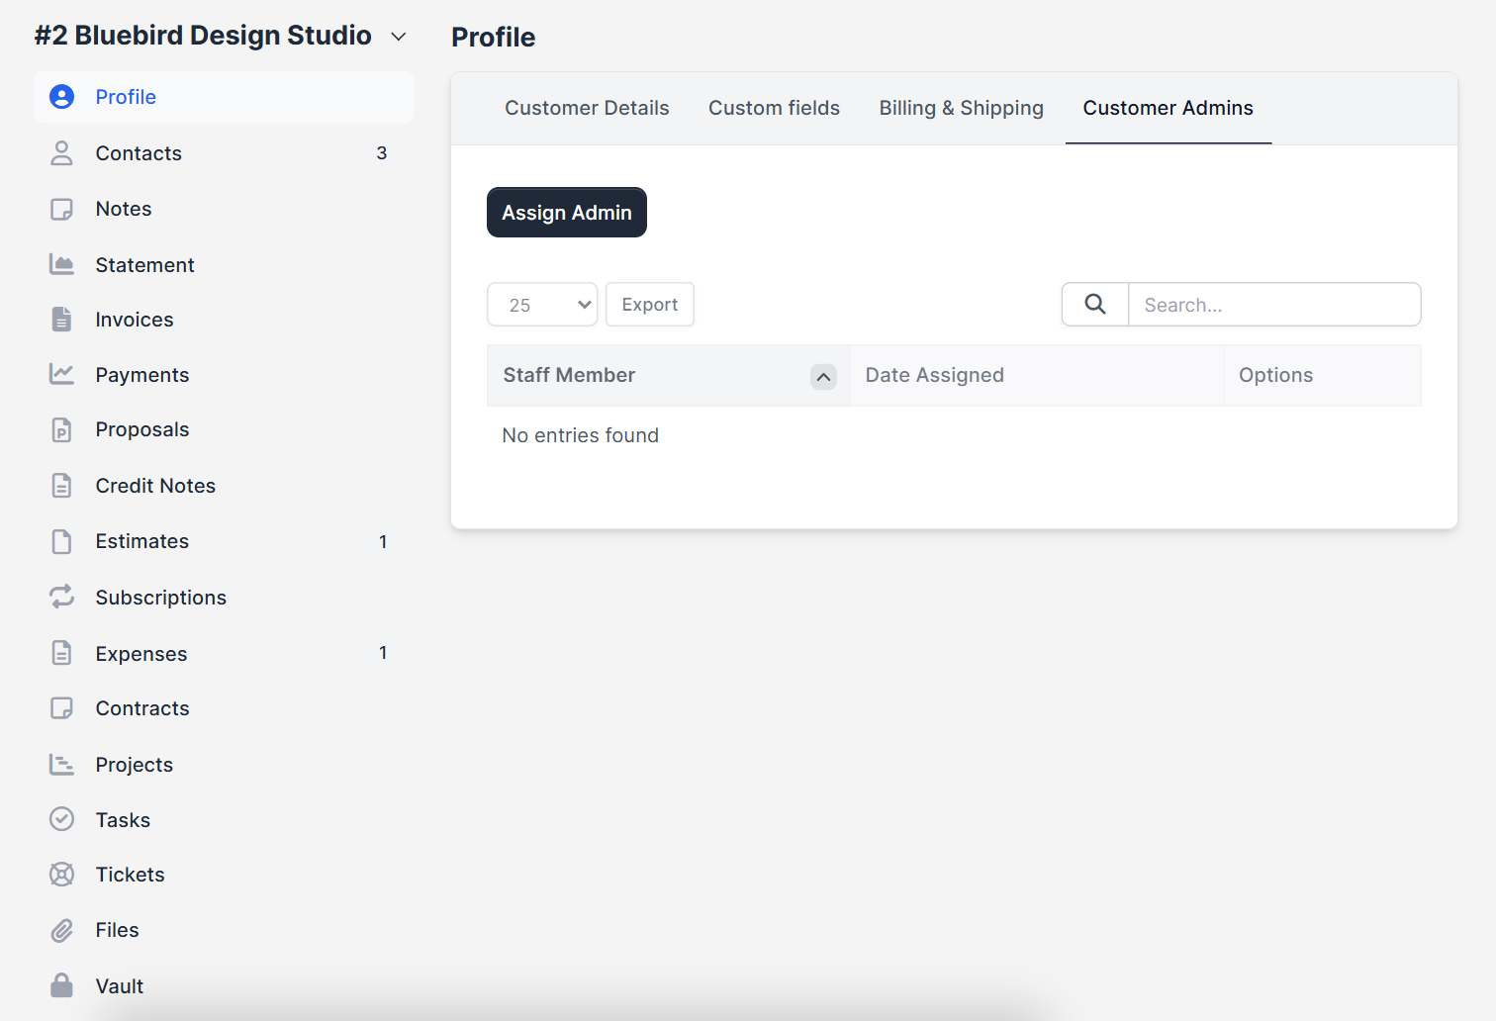This screenshot has height=1021, width=1496.
Task: Switch to the Custom fields tab
Action: (774, 108)
